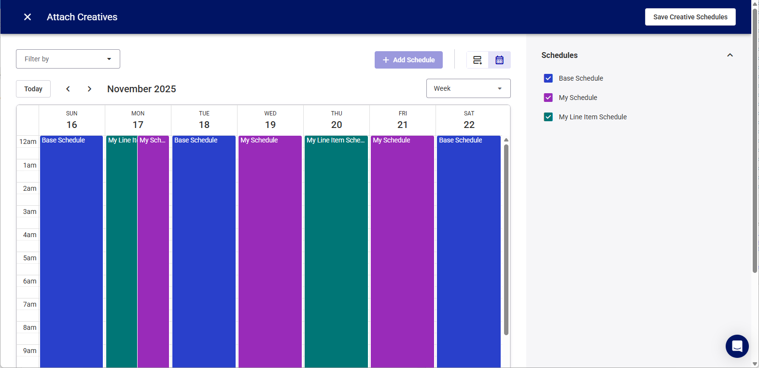
Task: Disable My Line Item Schedule checkbox
Action: coord(548,117)
